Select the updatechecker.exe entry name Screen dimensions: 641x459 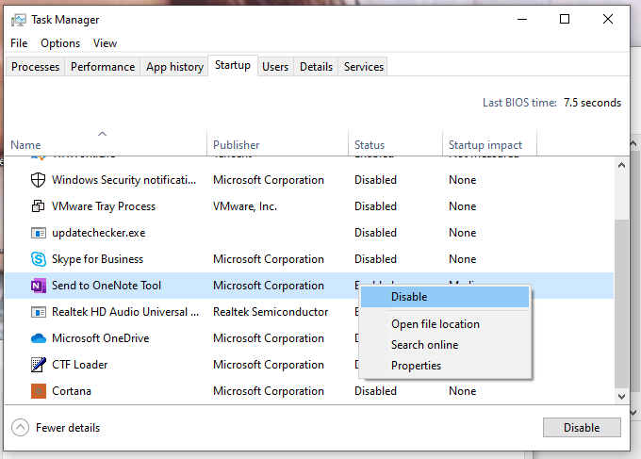(x=99, y=233)
